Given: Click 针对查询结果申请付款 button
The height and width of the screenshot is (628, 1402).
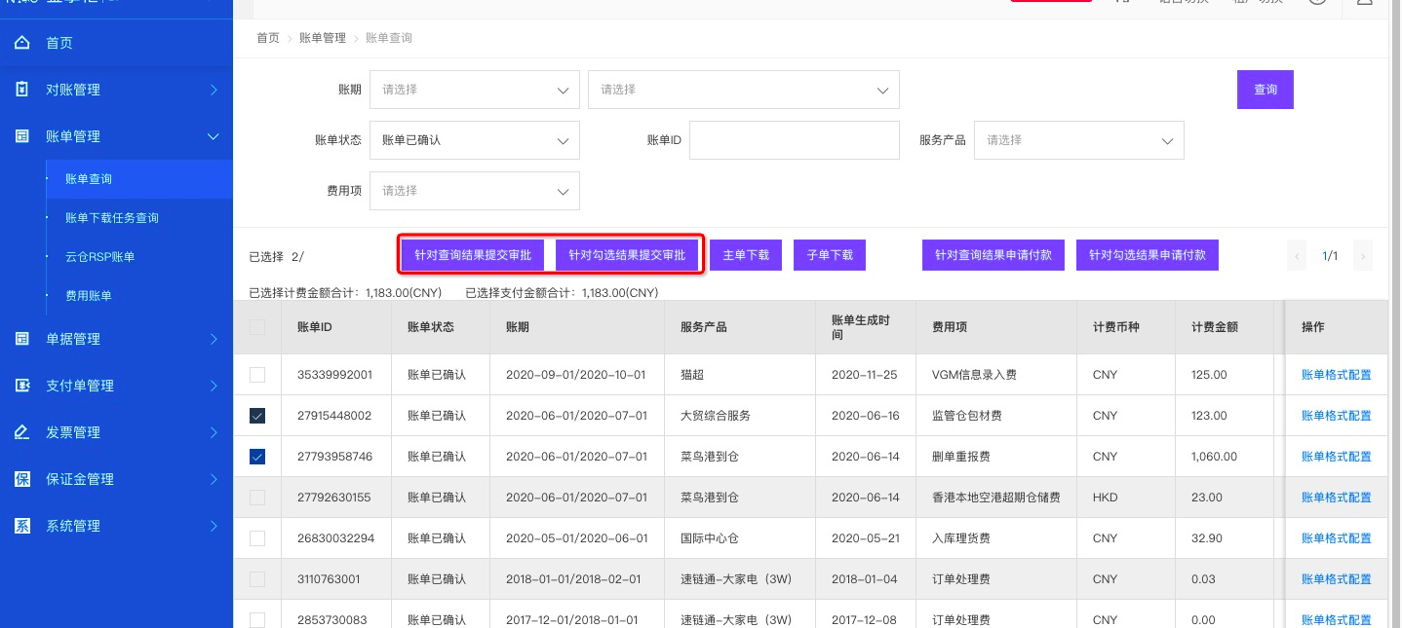Looking at the screenshot, I should pos(993,255).
